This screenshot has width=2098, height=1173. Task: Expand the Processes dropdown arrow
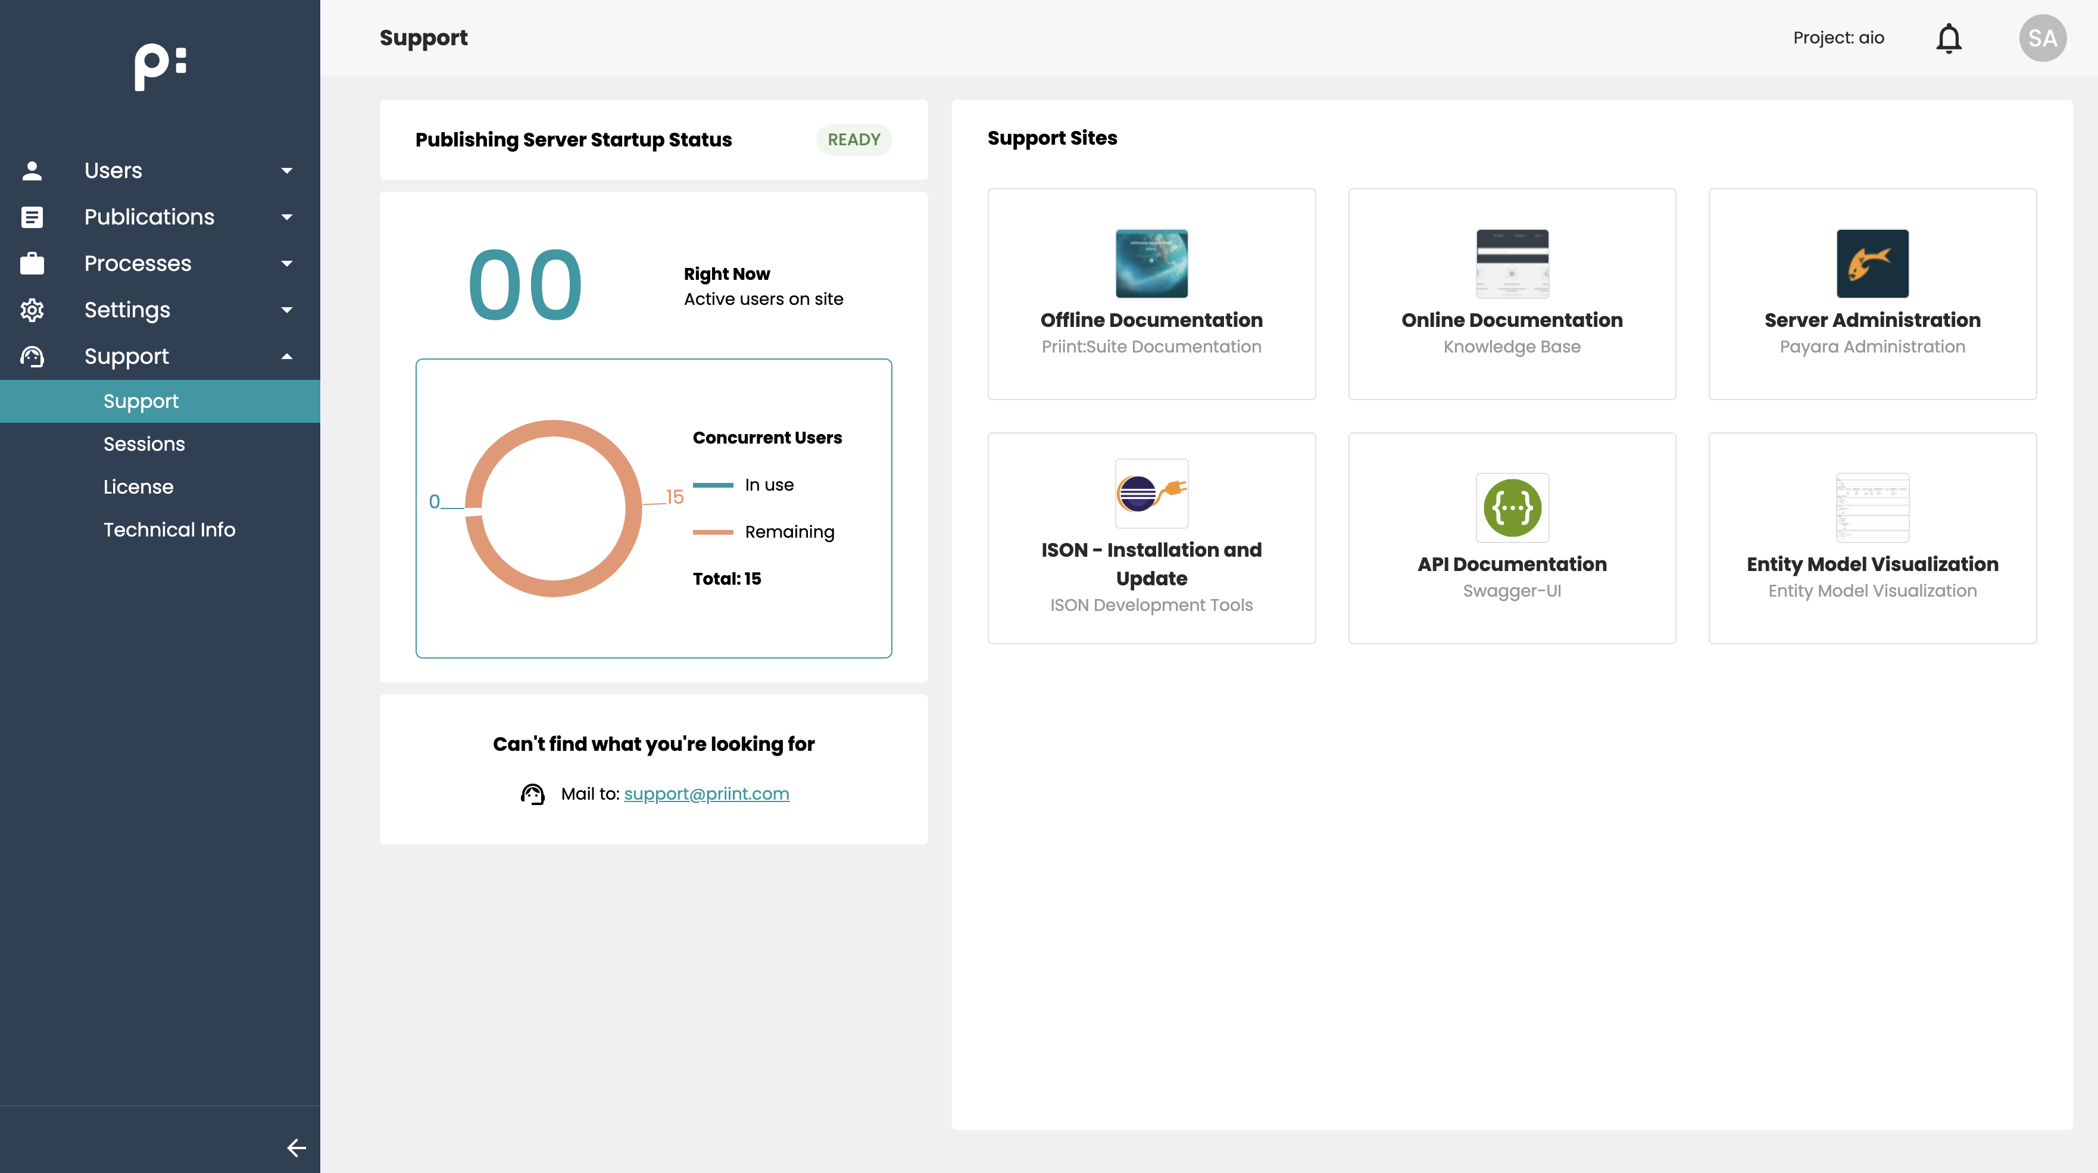[287, 263]
